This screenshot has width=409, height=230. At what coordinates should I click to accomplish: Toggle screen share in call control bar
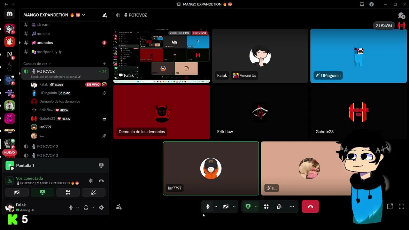click(248, 207)
